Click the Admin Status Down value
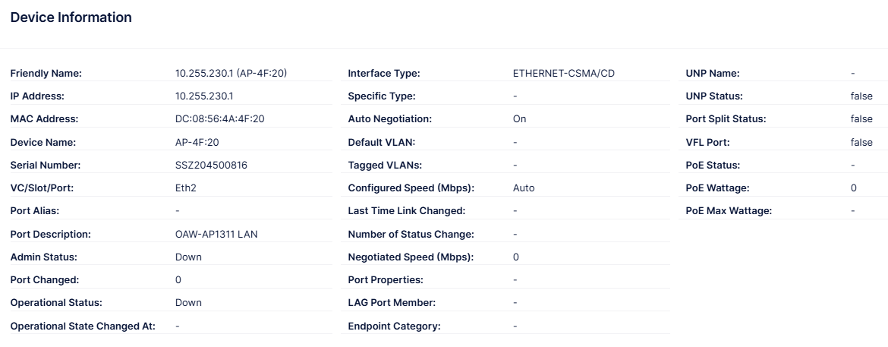 188,257
